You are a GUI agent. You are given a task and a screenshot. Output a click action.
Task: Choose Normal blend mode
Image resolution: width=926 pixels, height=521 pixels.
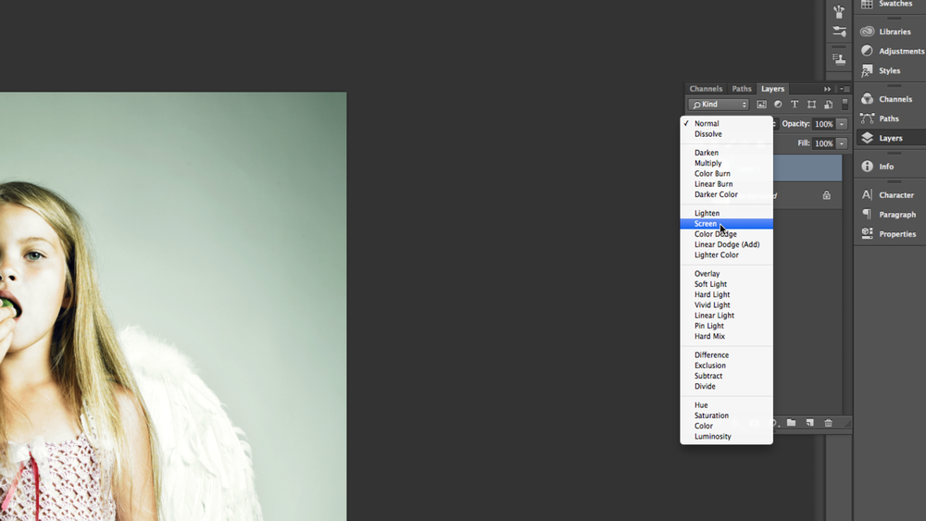click(x=726, y=123)
